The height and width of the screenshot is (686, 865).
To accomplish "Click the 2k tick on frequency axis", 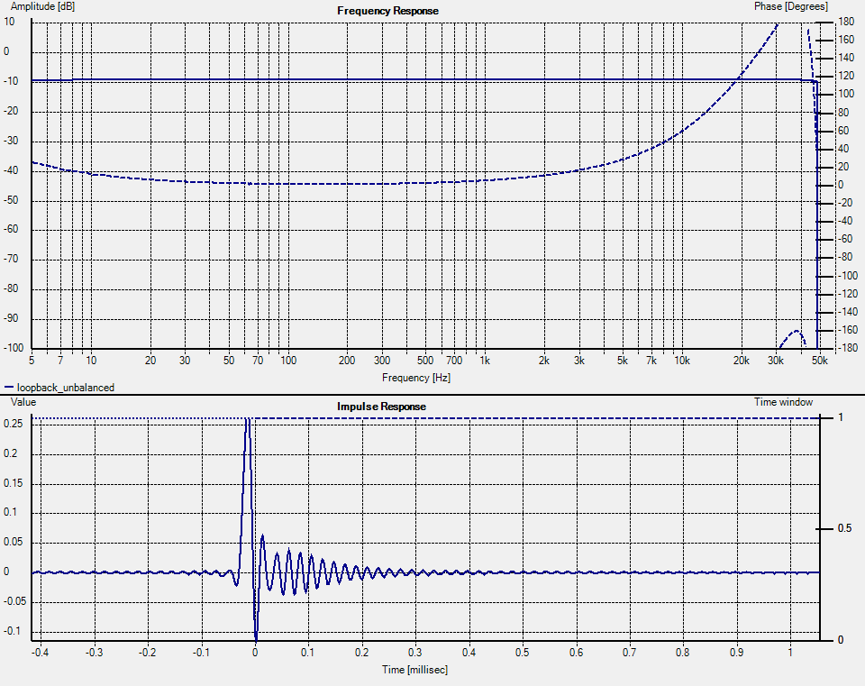I will click(544, 361).
